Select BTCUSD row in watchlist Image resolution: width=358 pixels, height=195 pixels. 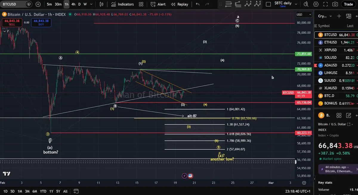tap(336, 35)
